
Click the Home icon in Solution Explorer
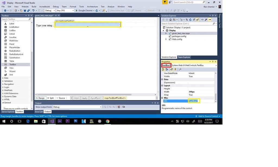click(170, 19)
